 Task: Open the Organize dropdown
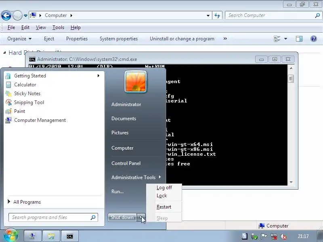[19, 39]
